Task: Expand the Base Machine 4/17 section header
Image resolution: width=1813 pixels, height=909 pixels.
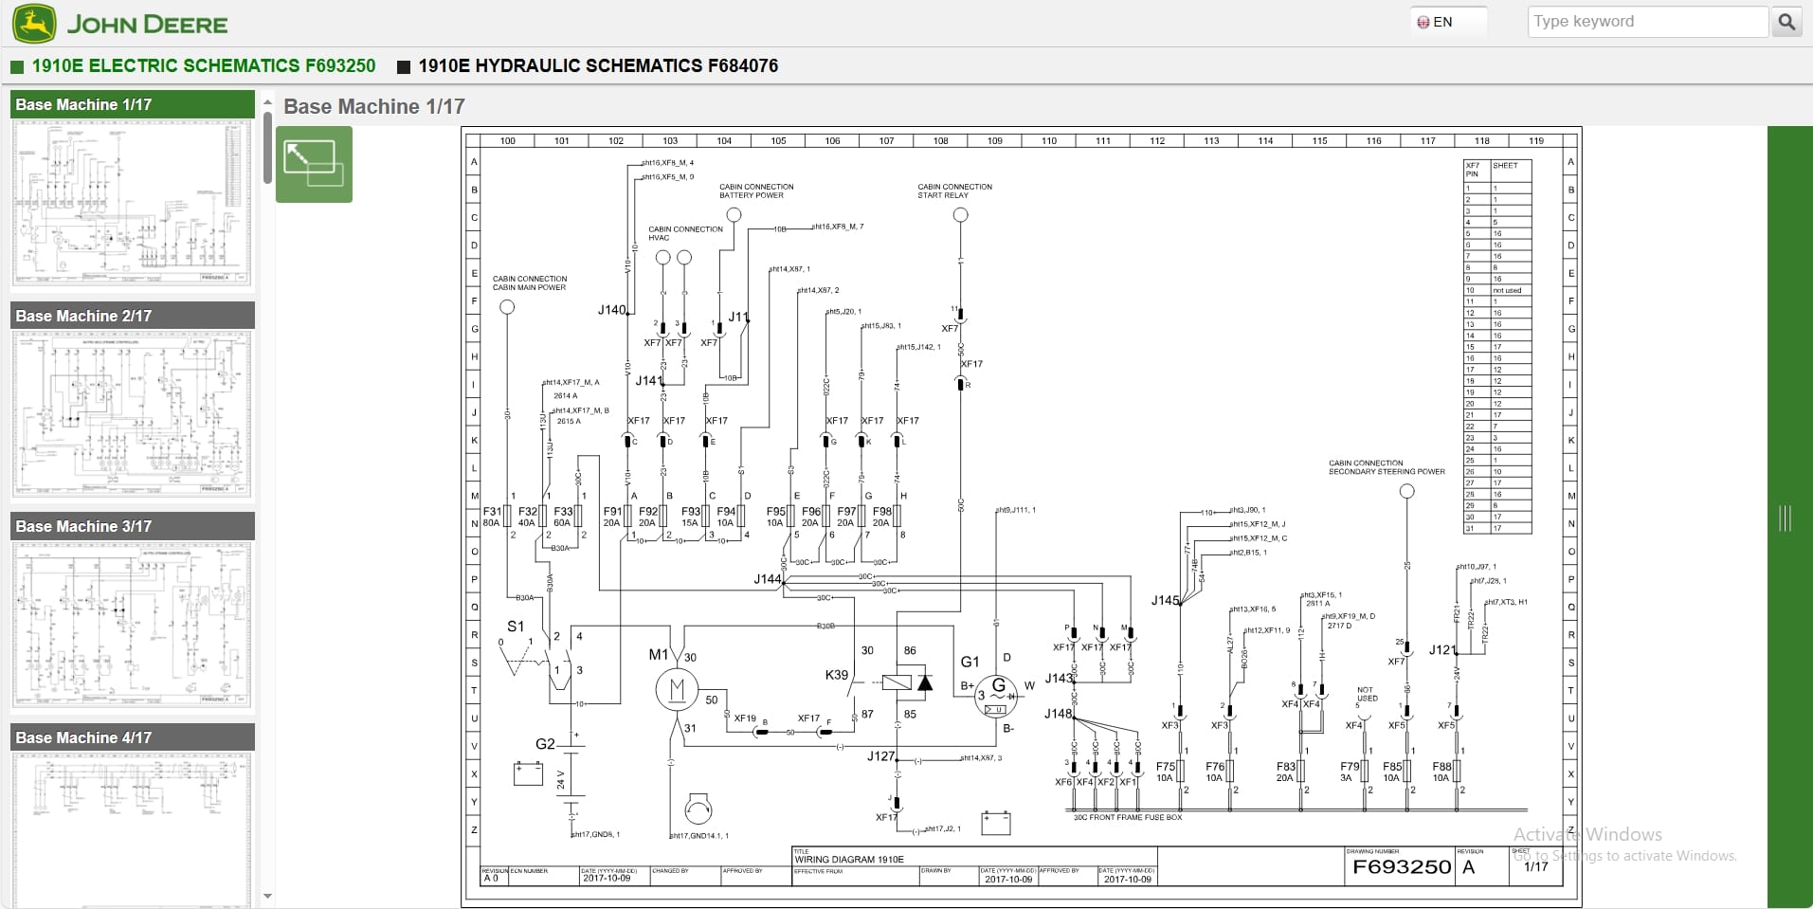Action: (x=133, y=736)
